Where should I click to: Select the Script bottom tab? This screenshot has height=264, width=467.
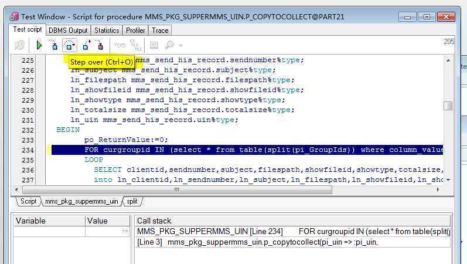[x=28, y=201]
